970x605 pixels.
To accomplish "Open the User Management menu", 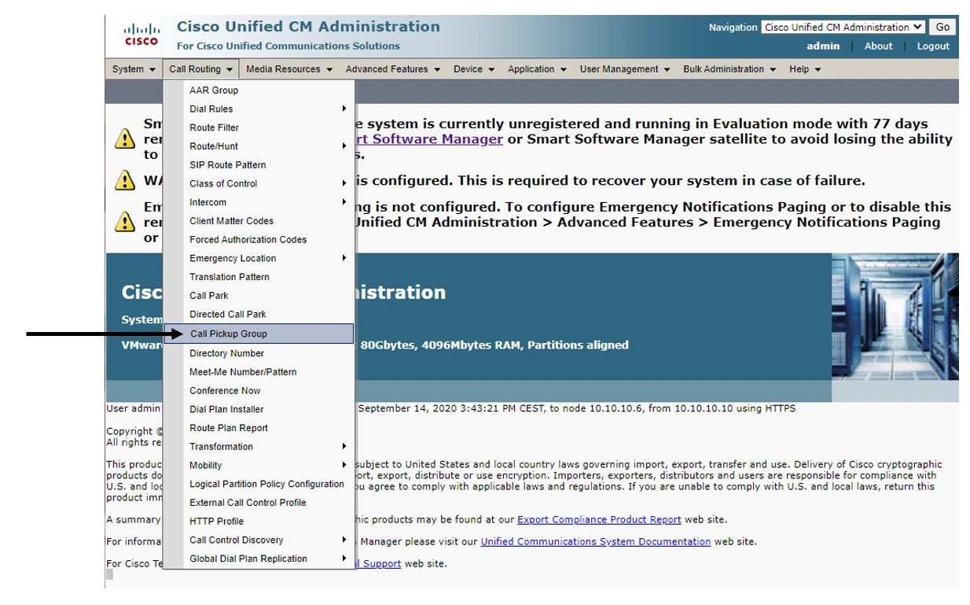I will (x=625, y=69).
